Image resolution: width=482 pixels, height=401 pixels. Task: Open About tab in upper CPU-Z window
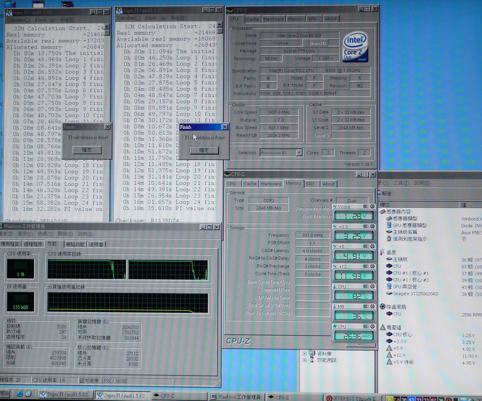pos(331,19)
